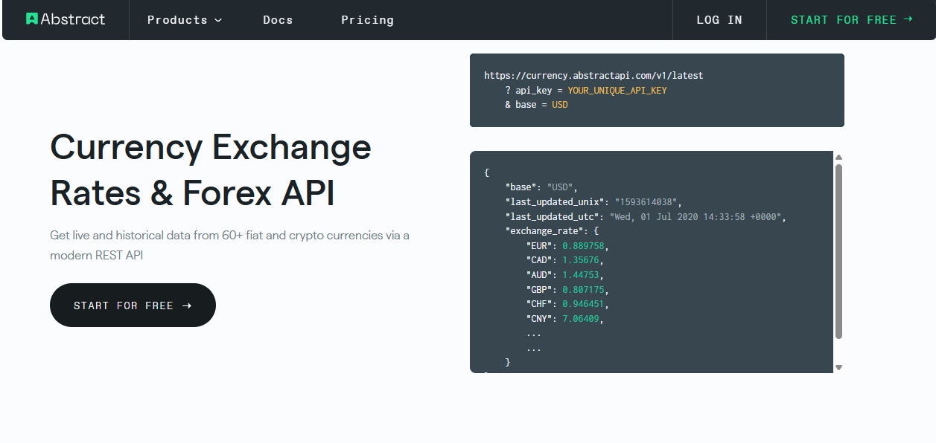Click the dark START FOR FREE button
The image size is (936, 443).
[133, 305]
